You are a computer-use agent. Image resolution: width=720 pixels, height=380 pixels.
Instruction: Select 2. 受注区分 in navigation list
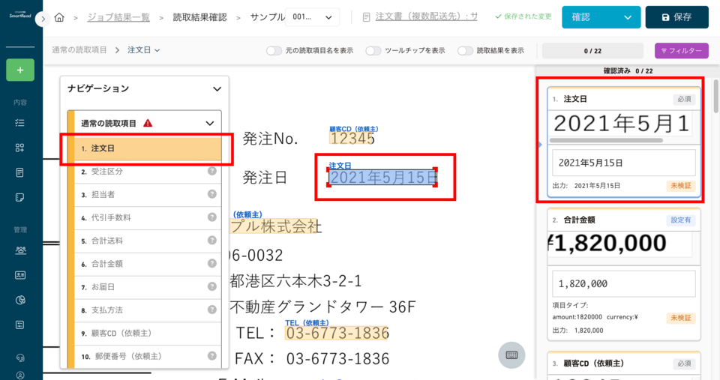148,172
